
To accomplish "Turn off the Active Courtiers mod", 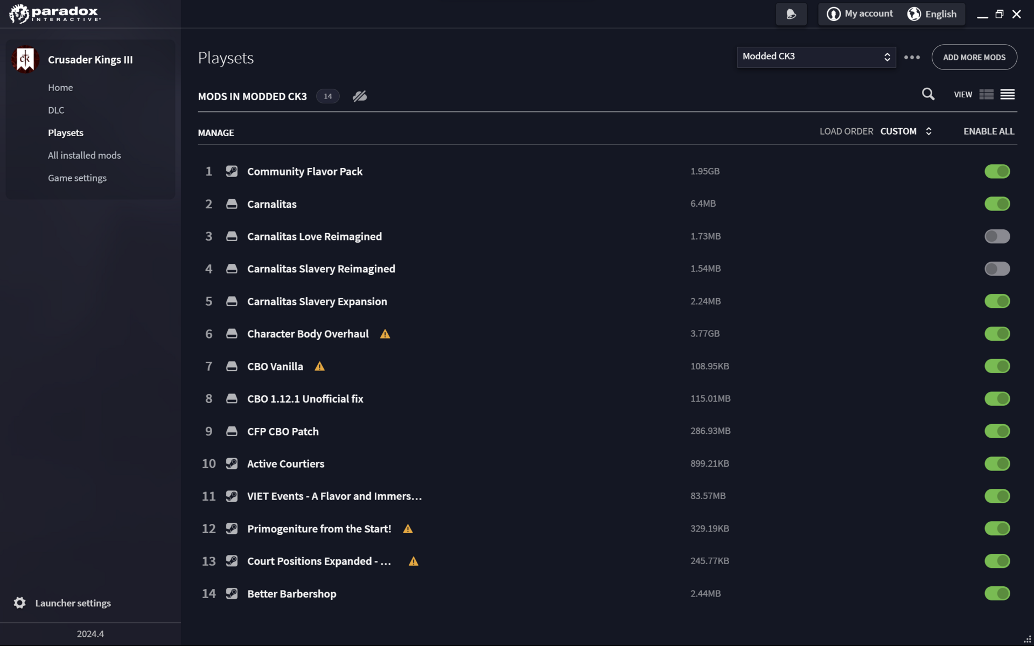I will pyautogui.click(x=997, y=464).
